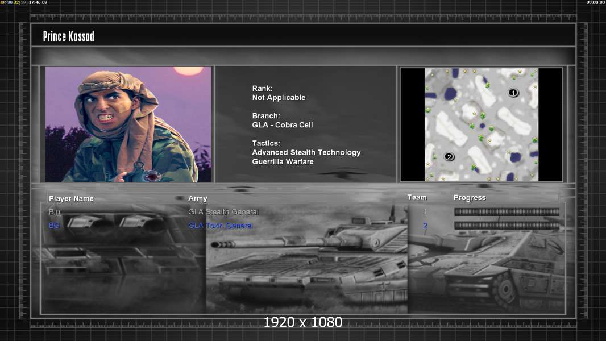The width and height of the screenshot is (606, 341).
Task: Click 'Guerrilla Warfare' tactic text
Action: 283,162
